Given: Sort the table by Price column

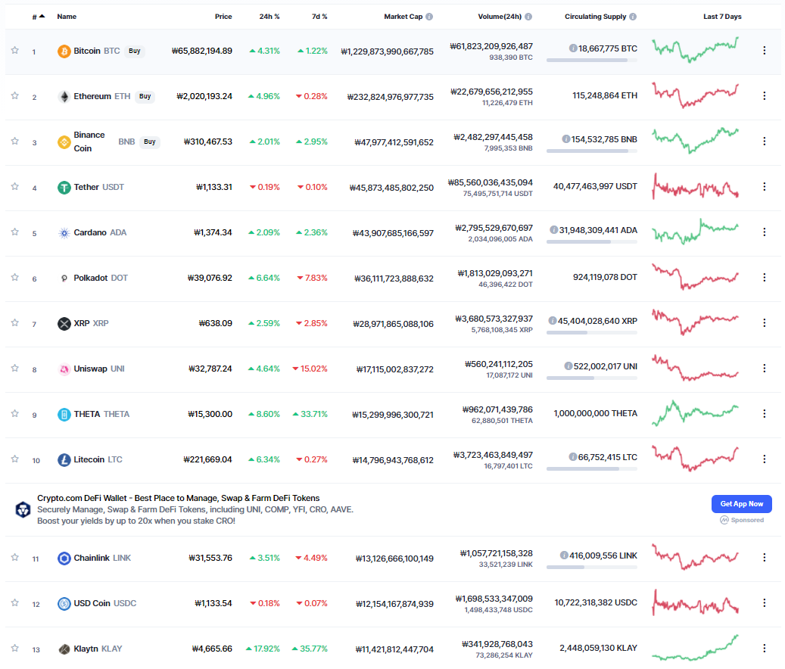Looking at the screenshot, I should [223, 17].
